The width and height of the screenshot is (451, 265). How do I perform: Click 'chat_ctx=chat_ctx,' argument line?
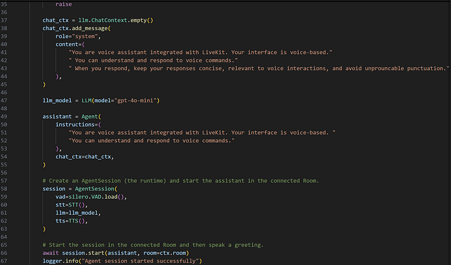[x=85, y=157]
